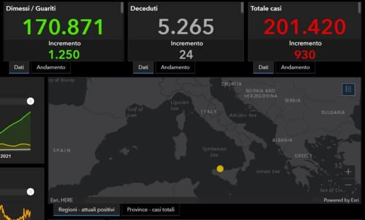The width and height of the screenshot is (365, 220).
Task: Click the 930 cases increment value
Action: (x=305, y=55)
